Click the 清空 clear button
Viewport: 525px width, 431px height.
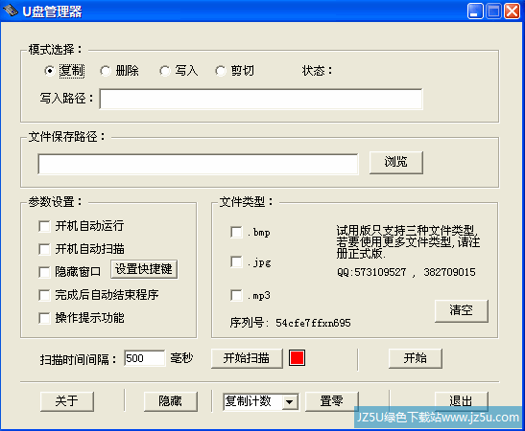coord(462,310)
